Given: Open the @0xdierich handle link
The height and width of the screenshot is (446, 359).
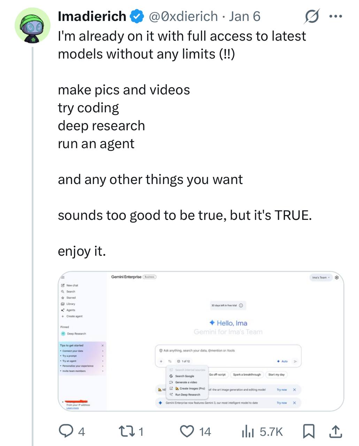Looking at the screenshot, I should point(183,16).
